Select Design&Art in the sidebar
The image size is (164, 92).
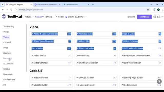tap(8, 74)
